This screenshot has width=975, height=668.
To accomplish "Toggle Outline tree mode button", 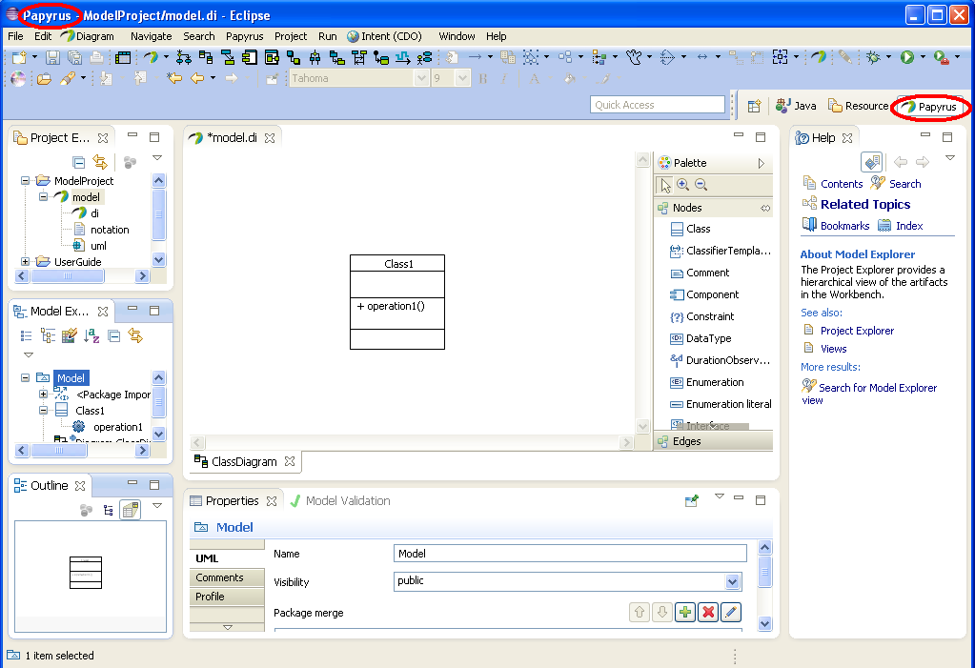I will [x=109, y=510].
